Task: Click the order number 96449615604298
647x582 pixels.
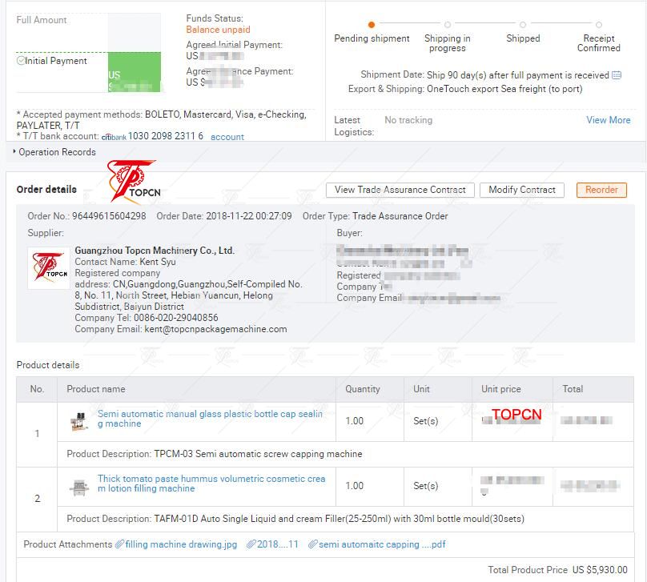Action: click(109, 216)
